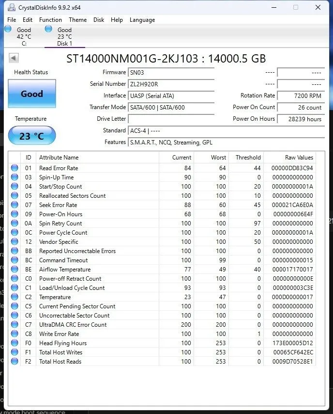Click the status orb for Start/Stop Count
Screen dimensions: 333x414
(15, 187)
